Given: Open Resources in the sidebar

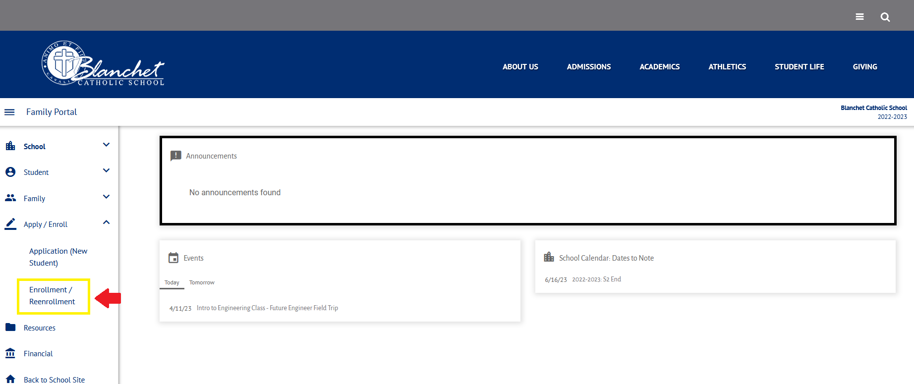Looking at the screenshot, I should 40,328.
